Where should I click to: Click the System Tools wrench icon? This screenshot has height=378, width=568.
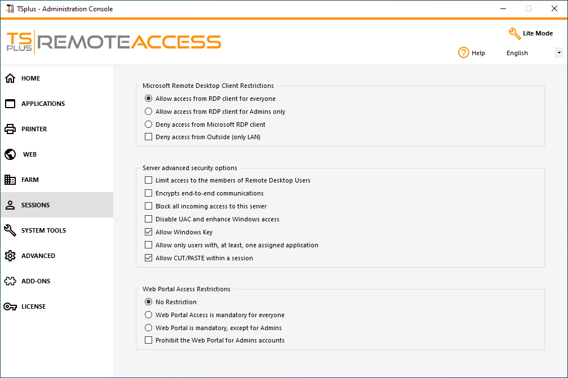10,230
